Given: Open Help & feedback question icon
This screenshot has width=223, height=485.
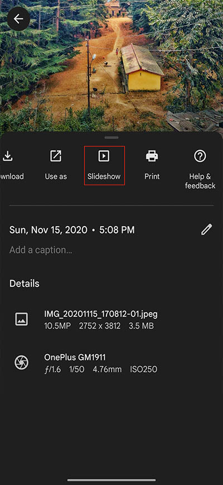Looking at the screenshot, I should click(200, 156).
